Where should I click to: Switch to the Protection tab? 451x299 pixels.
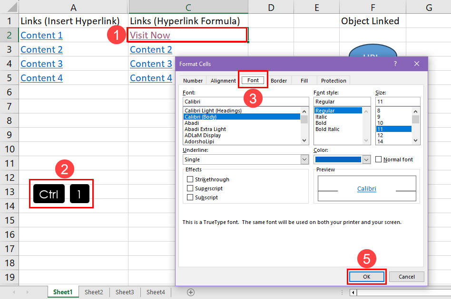(x=333, y=81)
